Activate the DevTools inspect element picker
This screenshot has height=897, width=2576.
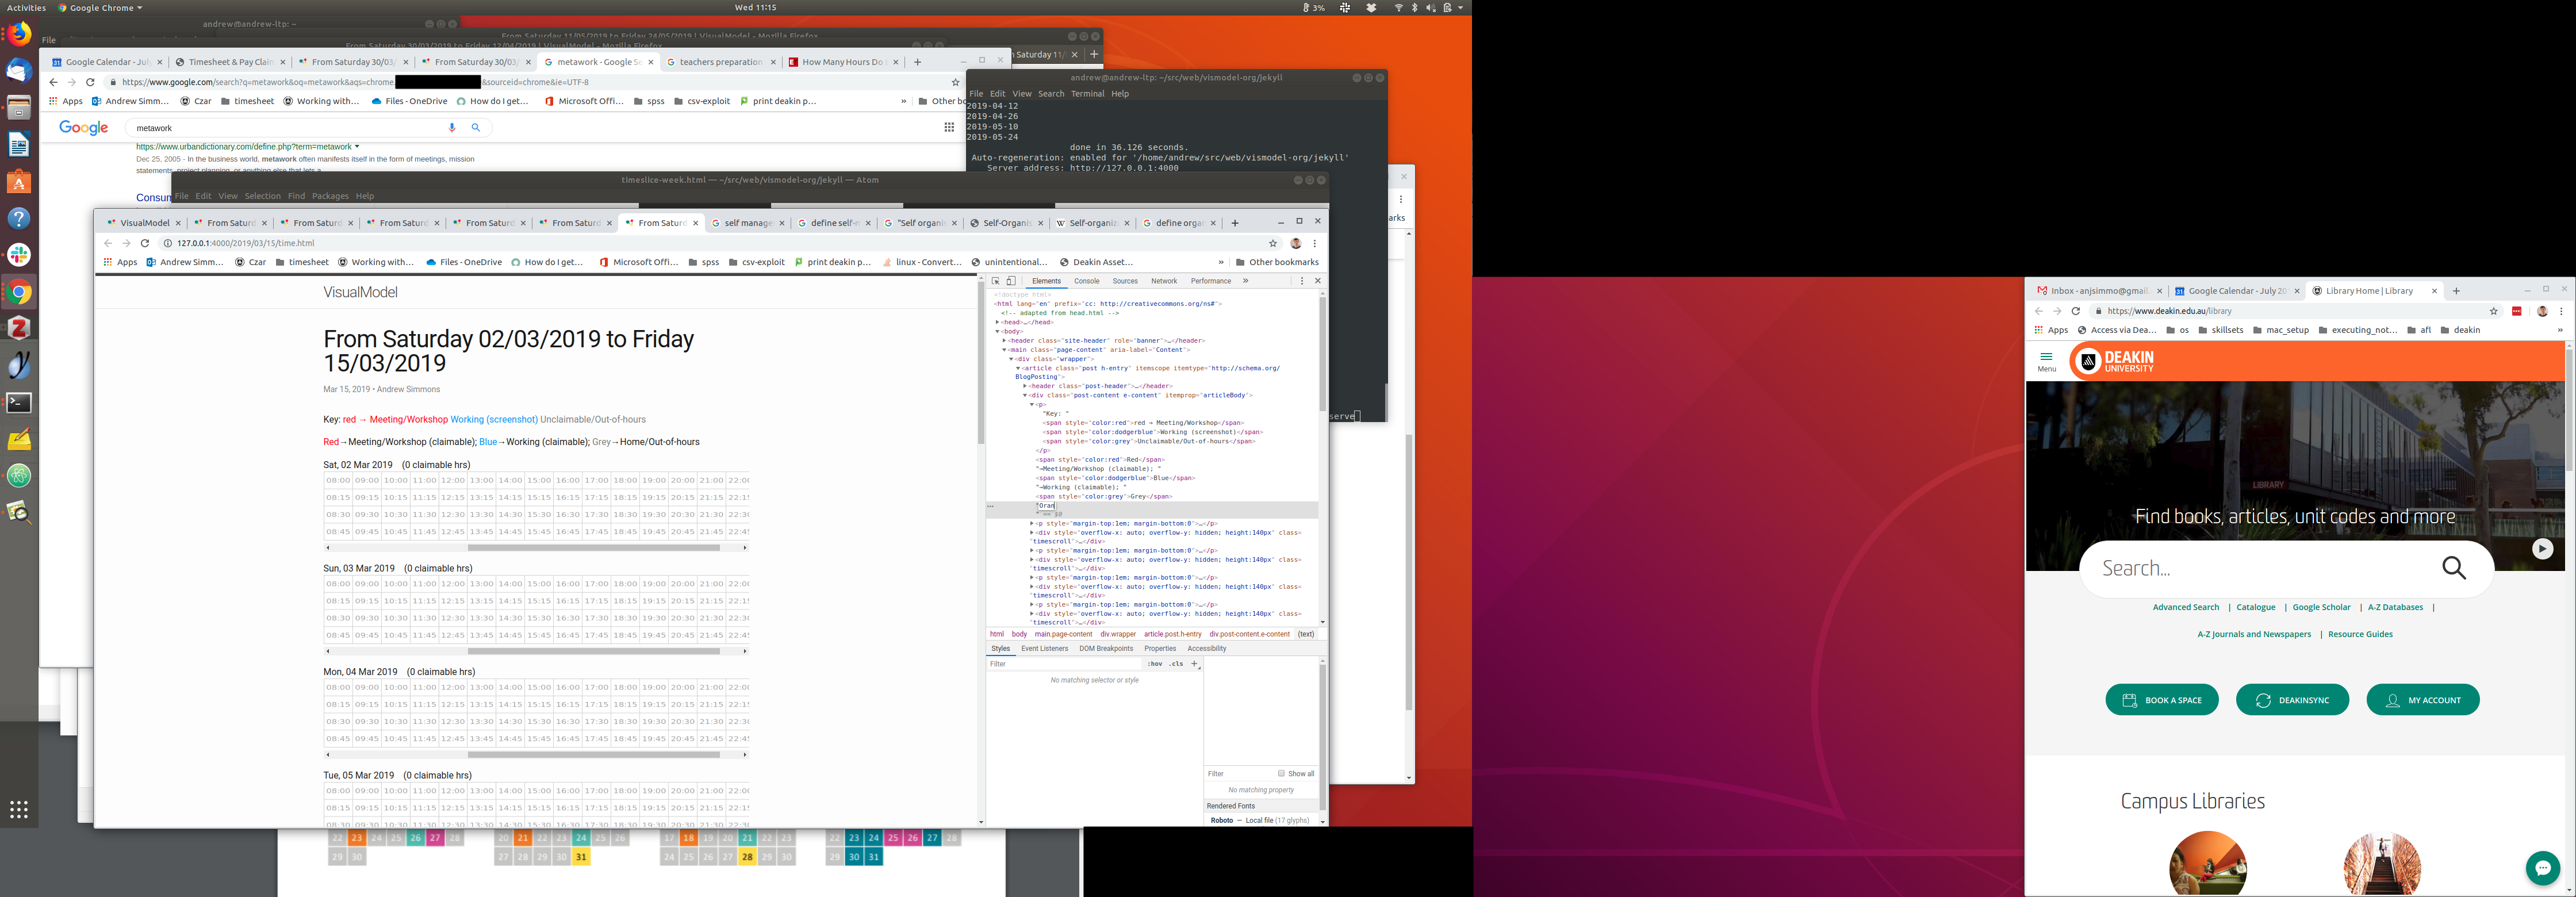(995, 281)
